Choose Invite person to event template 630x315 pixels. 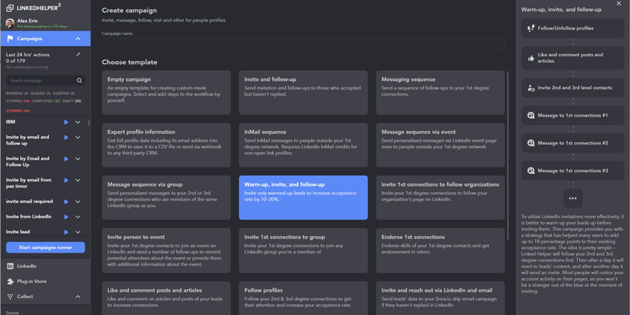point(166,250)
